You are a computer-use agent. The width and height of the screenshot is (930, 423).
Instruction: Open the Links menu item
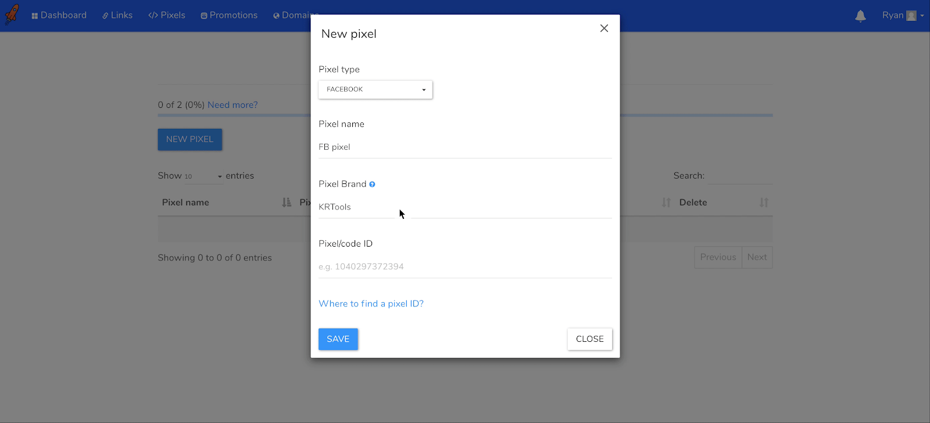tap(117, 15)
